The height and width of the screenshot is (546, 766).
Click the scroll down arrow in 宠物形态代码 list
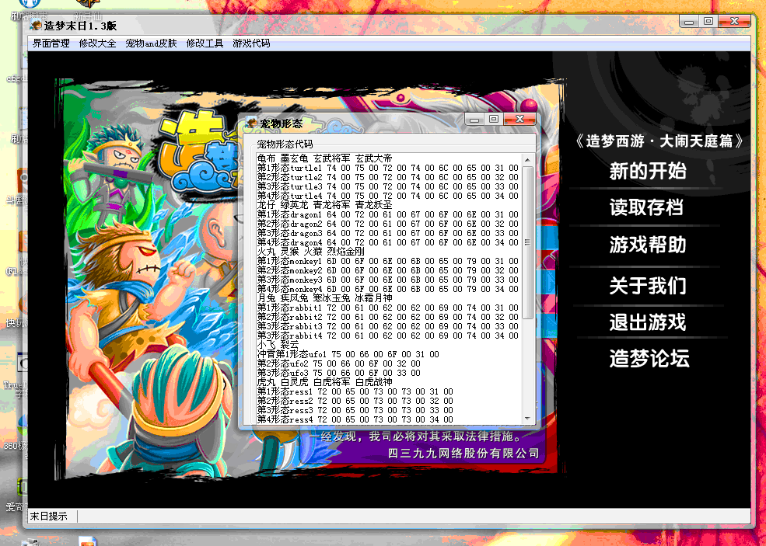[527, 418]
